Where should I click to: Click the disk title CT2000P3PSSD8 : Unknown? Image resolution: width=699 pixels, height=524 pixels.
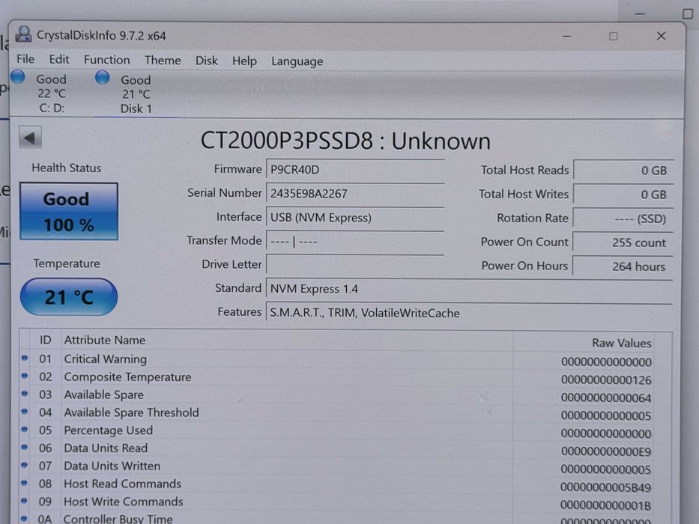click(345, 141)
